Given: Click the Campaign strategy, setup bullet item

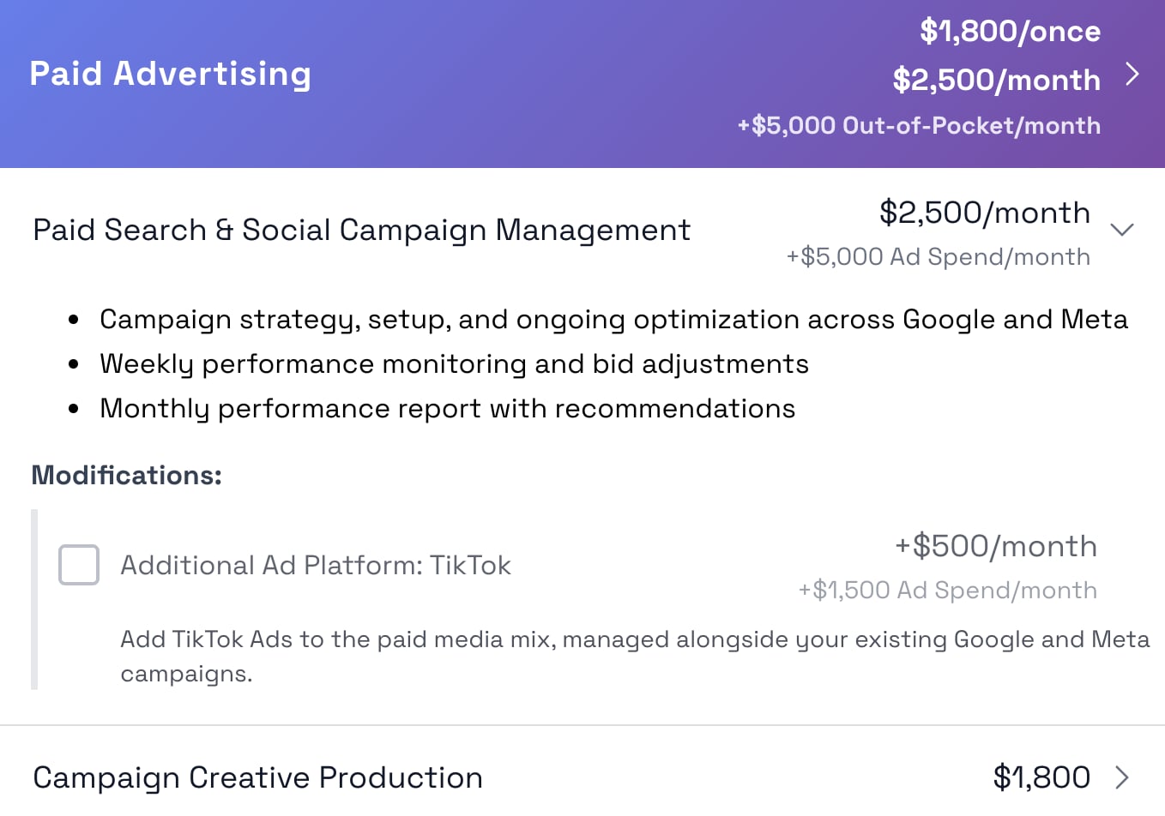Looking at the screenshot, I should [x=614, y=320].
